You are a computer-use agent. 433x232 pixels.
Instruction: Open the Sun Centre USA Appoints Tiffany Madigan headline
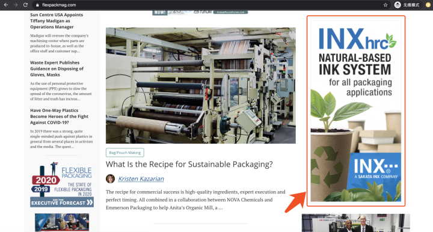tap(57, 20)
